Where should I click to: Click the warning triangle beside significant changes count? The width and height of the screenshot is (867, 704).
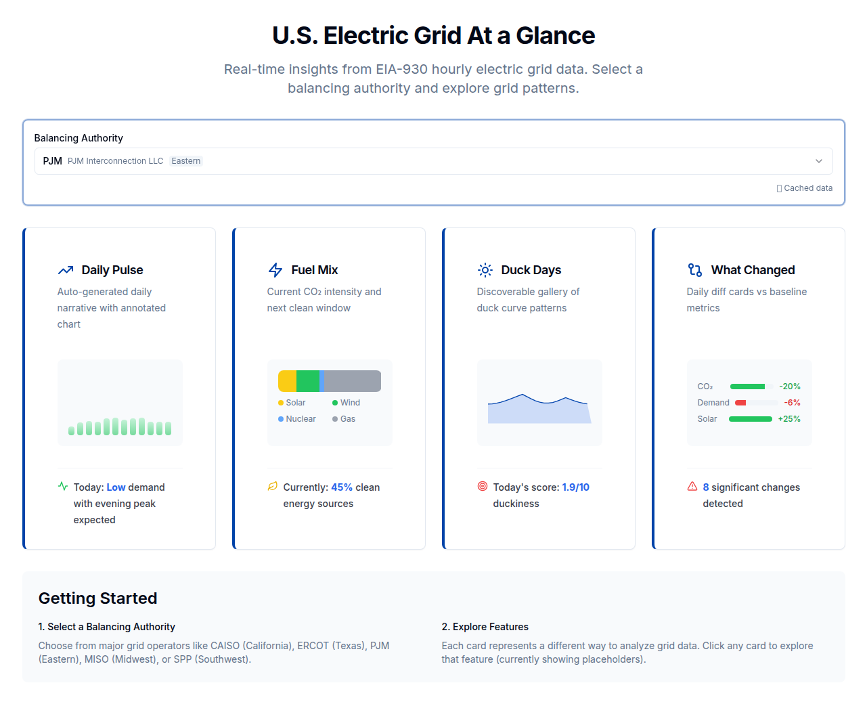coord(692,486)
